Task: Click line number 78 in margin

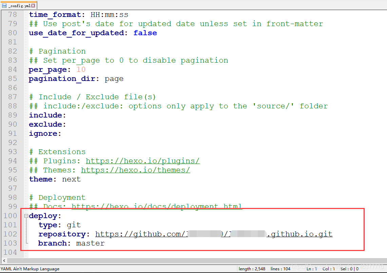Action: click(12, 15)
